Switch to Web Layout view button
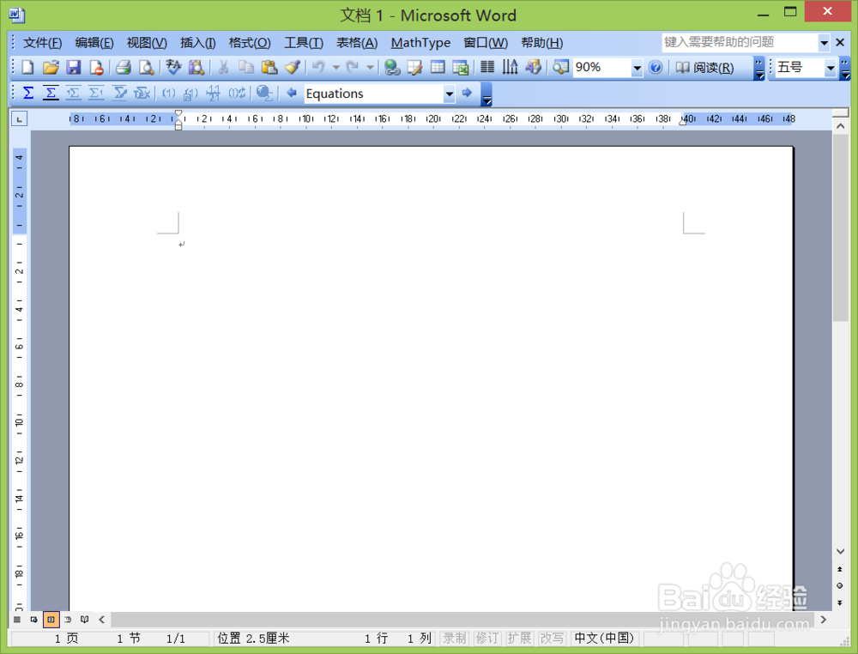Screen dimensions: 858x654 [34, 620]
